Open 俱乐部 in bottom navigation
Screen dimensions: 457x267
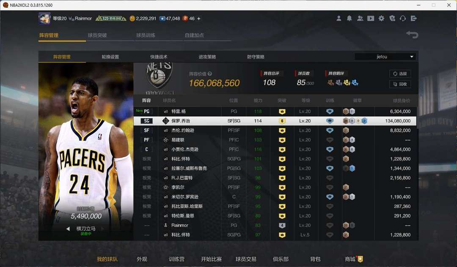[281, 259]
